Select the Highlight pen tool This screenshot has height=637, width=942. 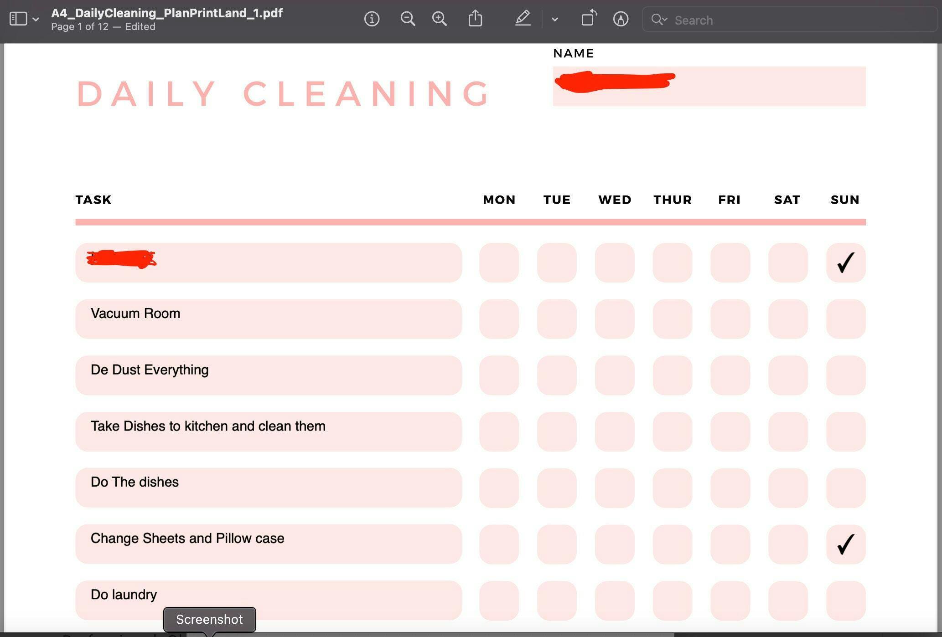point(523,19)
